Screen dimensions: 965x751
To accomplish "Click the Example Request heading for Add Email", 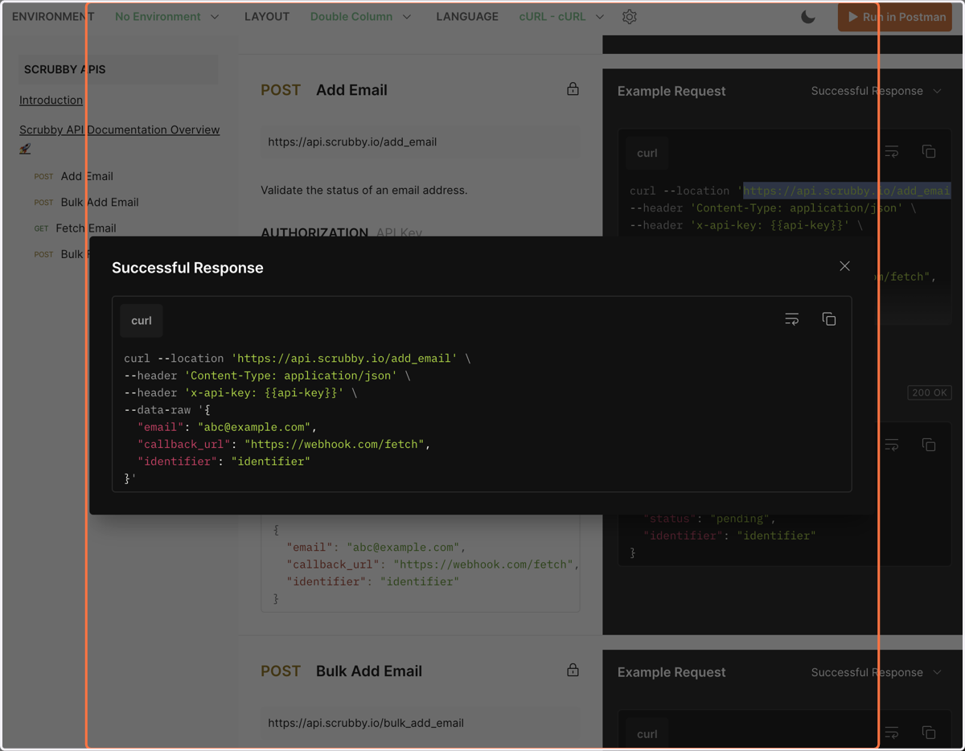I will tap(671, 91).
